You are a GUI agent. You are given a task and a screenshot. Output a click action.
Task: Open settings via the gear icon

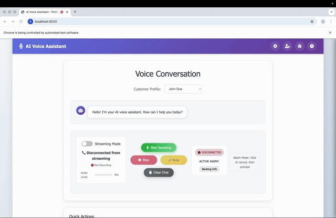click(x=275, y=46)
